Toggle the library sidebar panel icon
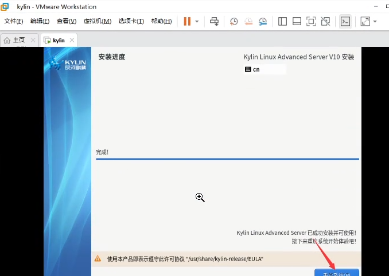This screenshot has height=276, width=389. pyautogui.click(x=282, y=22)
